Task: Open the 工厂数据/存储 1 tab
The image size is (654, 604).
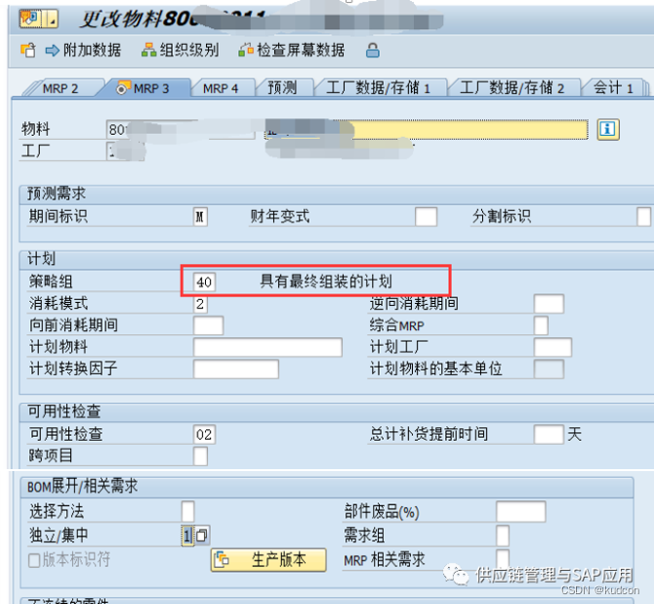Action: coord(379,89)
